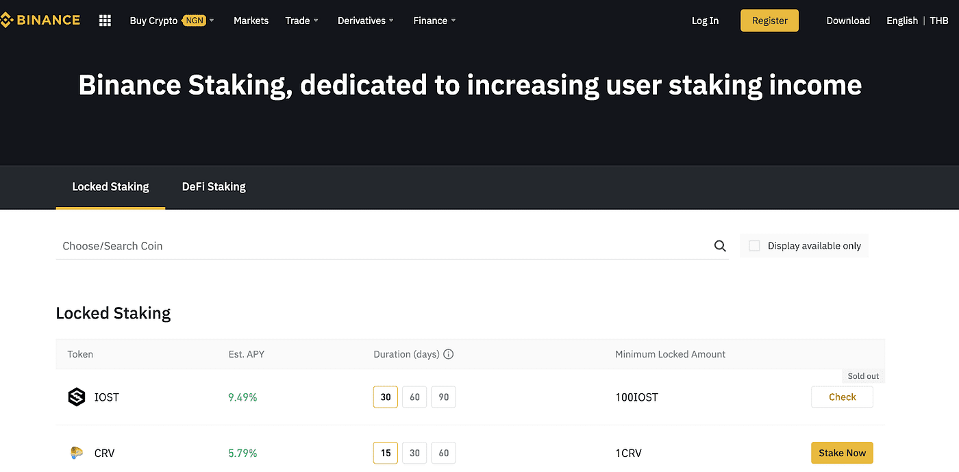
Task: Click the Sold out label
Action: tap(863, 376)
